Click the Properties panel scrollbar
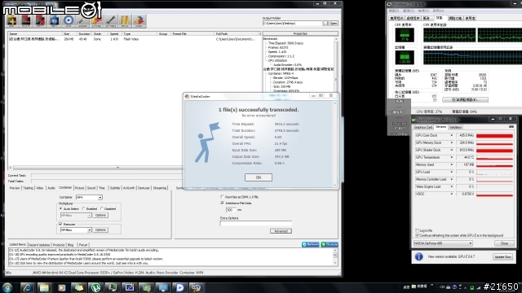This screenshot has width=522, height=293. pos(336,64)
